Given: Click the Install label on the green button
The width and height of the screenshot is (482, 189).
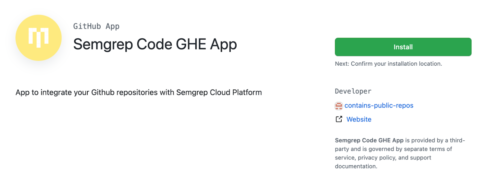Looking at the screenshot, I should tap(403, 47).
